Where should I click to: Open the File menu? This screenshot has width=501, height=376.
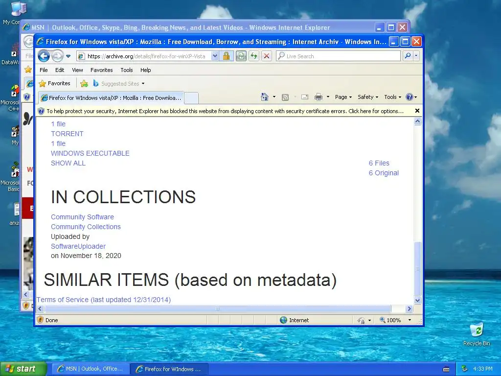(44, 70)
